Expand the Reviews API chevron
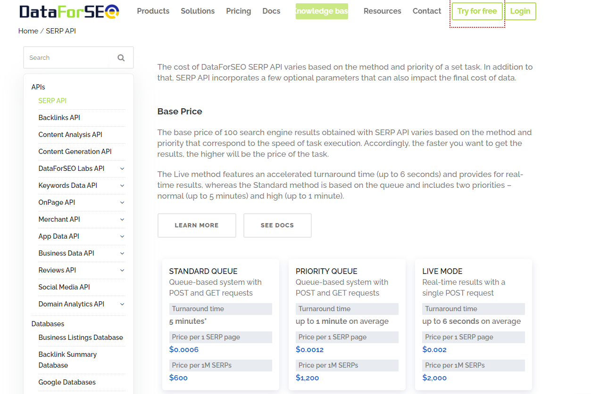The width and height of the screenshot is (591, 394). pyautogui.click(x=122, y=270)
